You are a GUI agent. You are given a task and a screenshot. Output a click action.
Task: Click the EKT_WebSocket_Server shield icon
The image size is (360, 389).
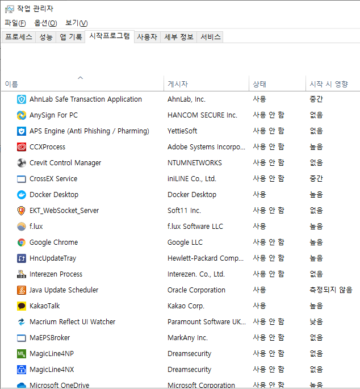point(22,211)
